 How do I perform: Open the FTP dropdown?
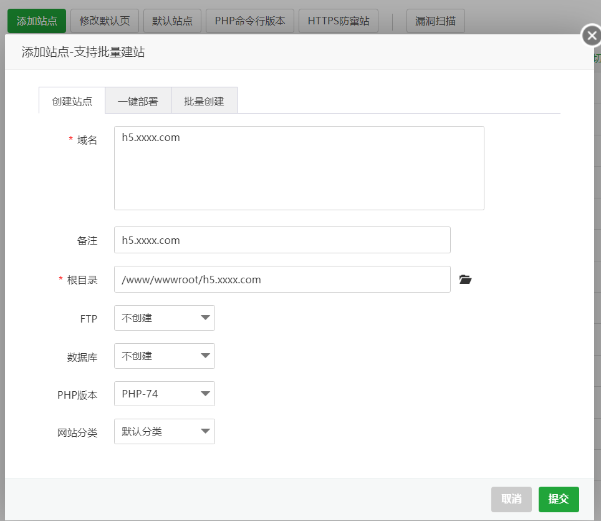[165, 318]
